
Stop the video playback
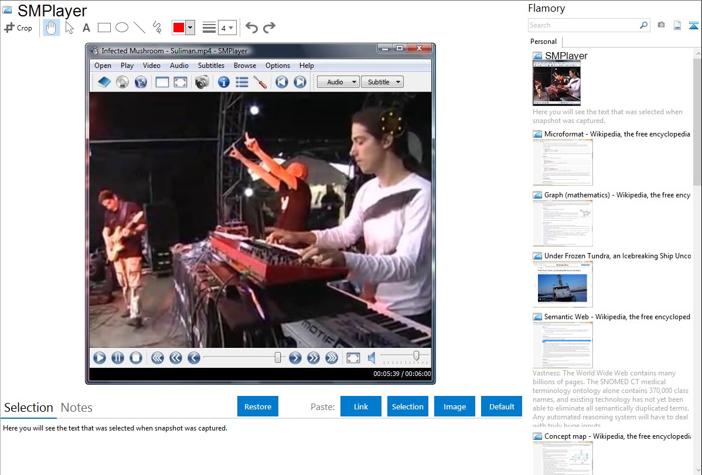[x=136, y=358]
